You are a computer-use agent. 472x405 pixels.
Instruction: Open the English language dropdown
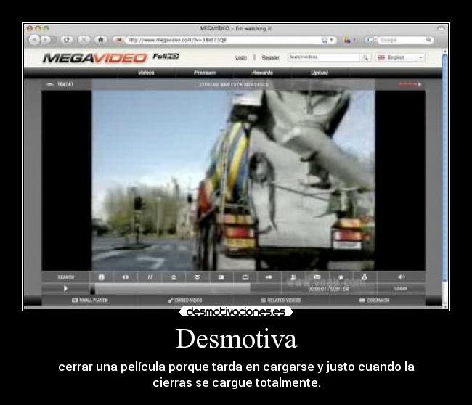pos(400,57)
